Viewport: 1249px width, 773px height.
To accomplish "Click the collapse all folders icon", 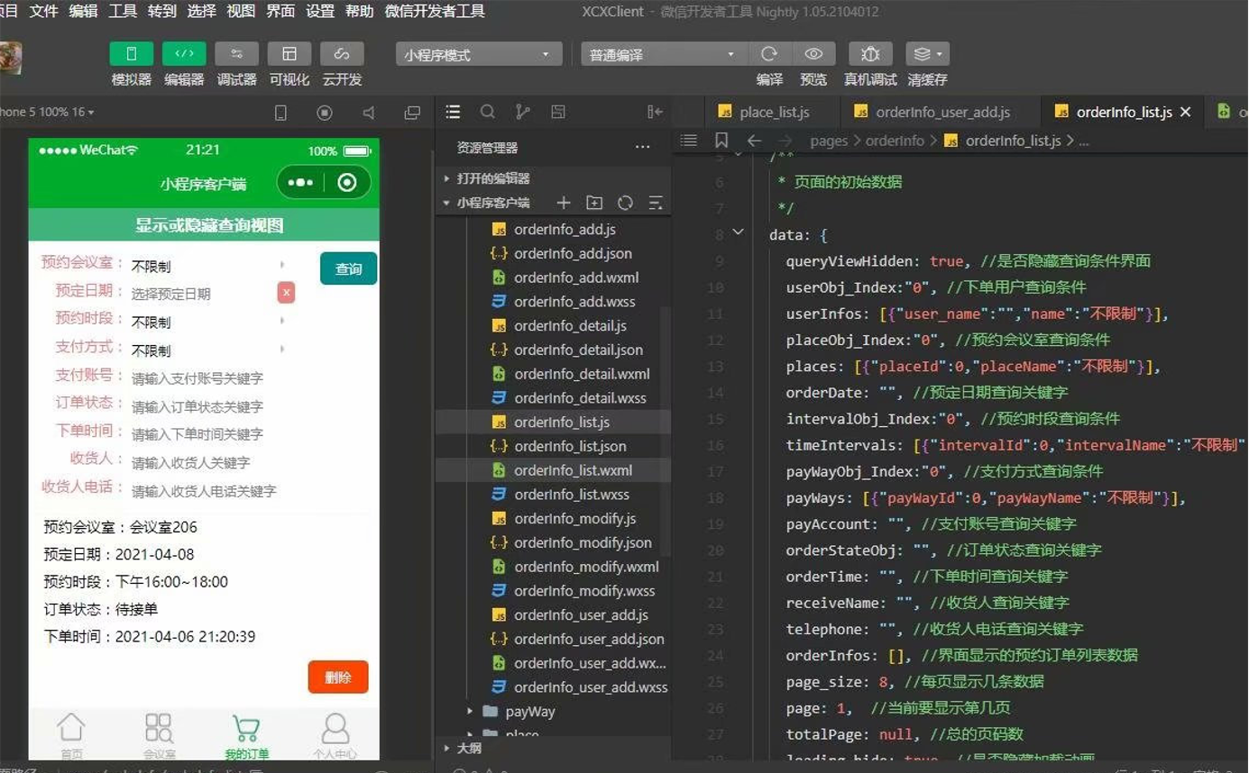I will [656, 203].
